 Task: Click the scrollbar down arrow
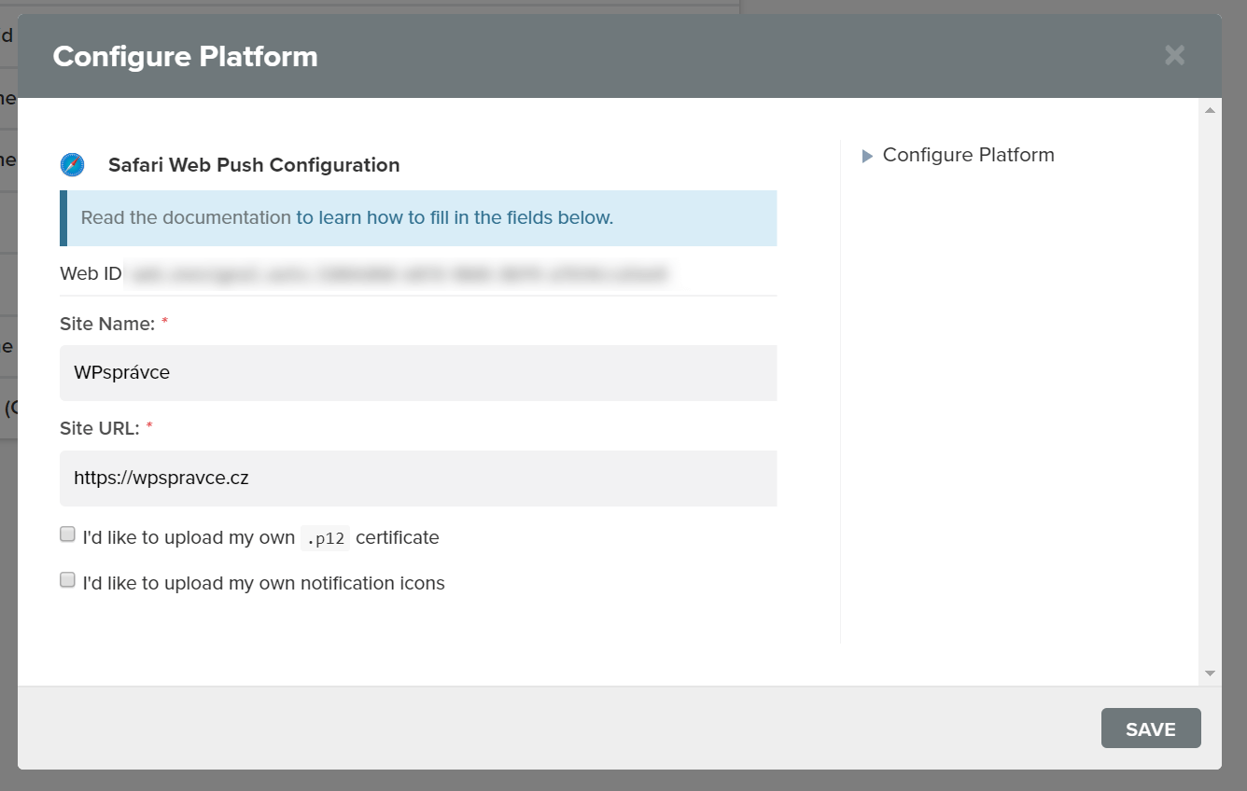point(1210,673)
